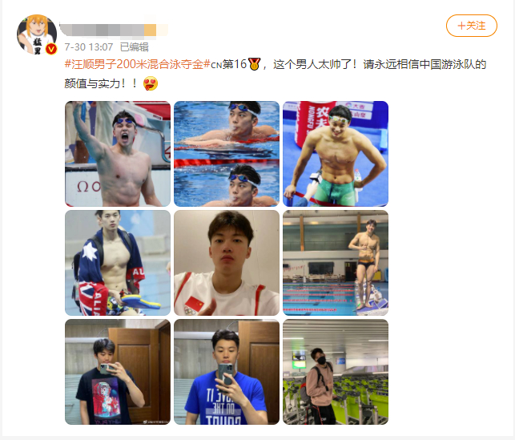The width and height of the screenshot is (515, 440).
Task: Click the CN flag icon in post
Action: [x=216, y=65]
